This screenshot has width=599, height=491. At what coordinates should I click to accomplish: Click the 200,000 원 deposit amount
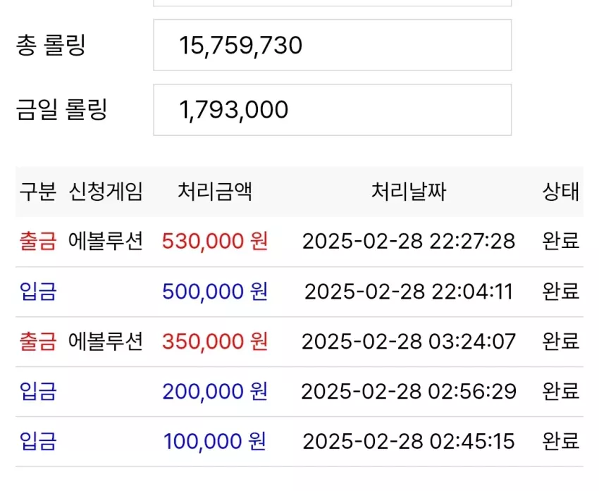pos(215,392)
